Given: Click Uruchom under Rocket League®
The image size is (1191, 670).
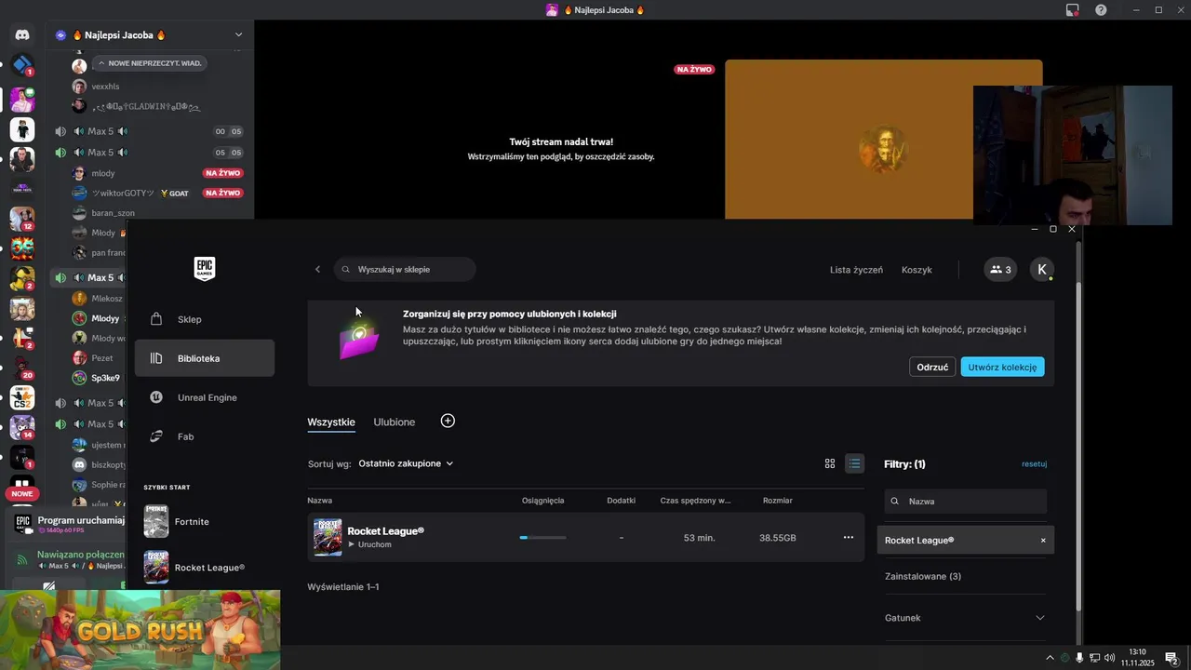Looking at the screenshot, I should [370, 544].
